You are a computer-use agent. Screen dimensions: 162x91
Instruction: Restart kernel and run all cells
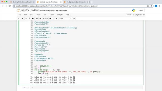(x=56, y=18)
